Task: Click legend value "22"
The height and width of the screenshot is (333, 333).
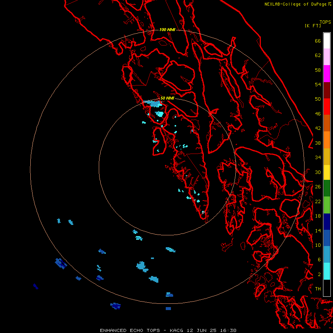Action: (x=318, y=201)
